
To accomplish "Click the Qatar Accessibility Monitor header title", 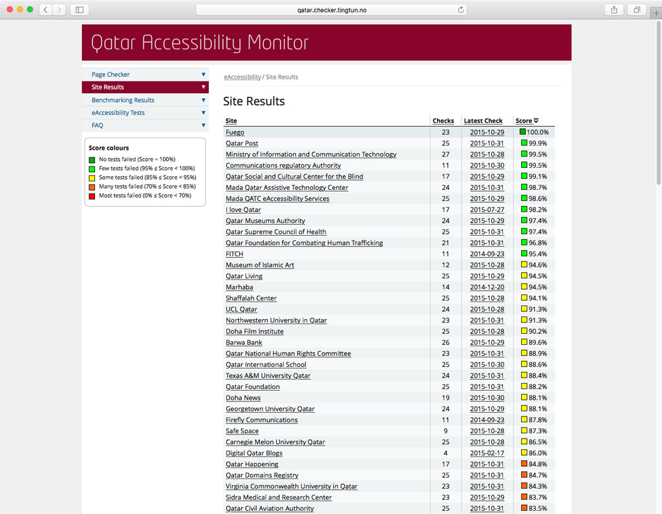I will tap(200, 43).
